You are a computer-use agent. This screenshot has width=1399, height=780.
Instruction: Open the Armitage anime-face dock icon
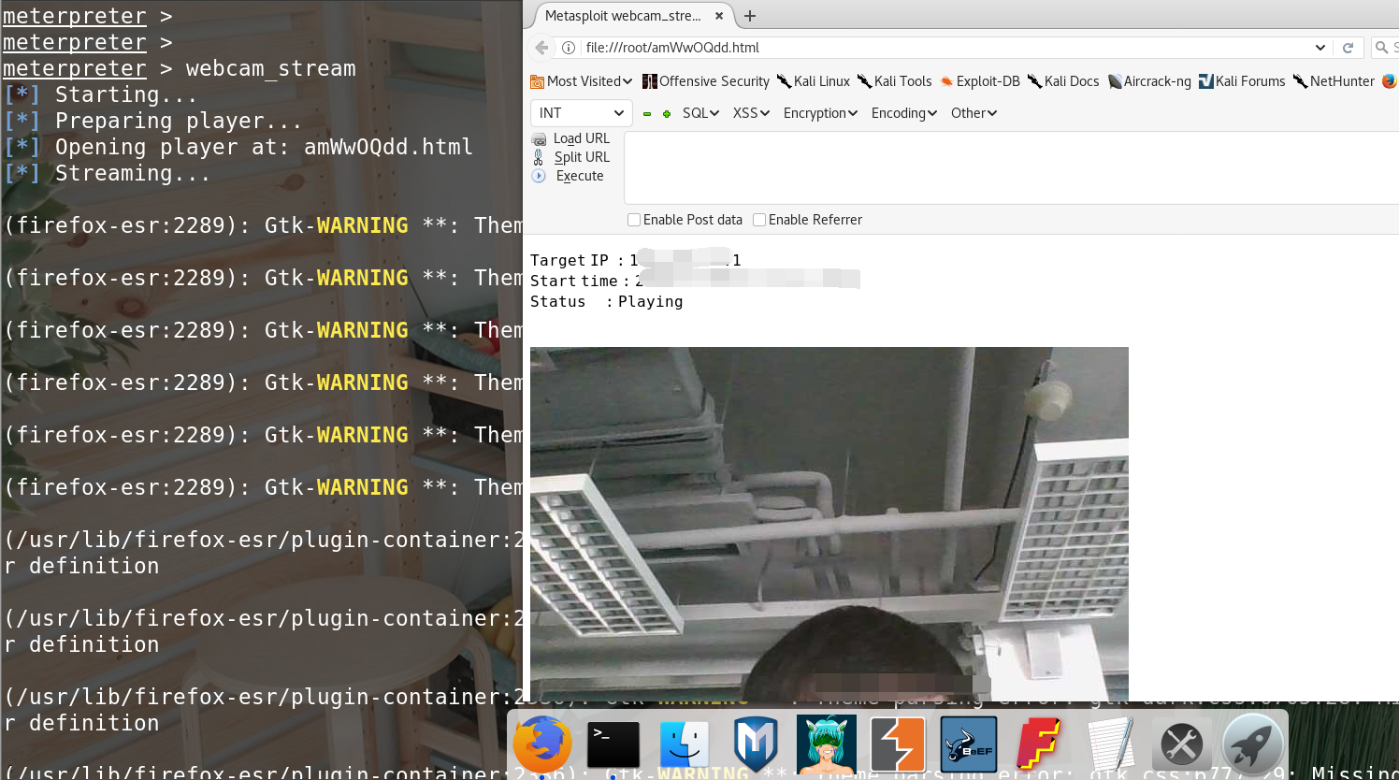[x=827, y=744]
